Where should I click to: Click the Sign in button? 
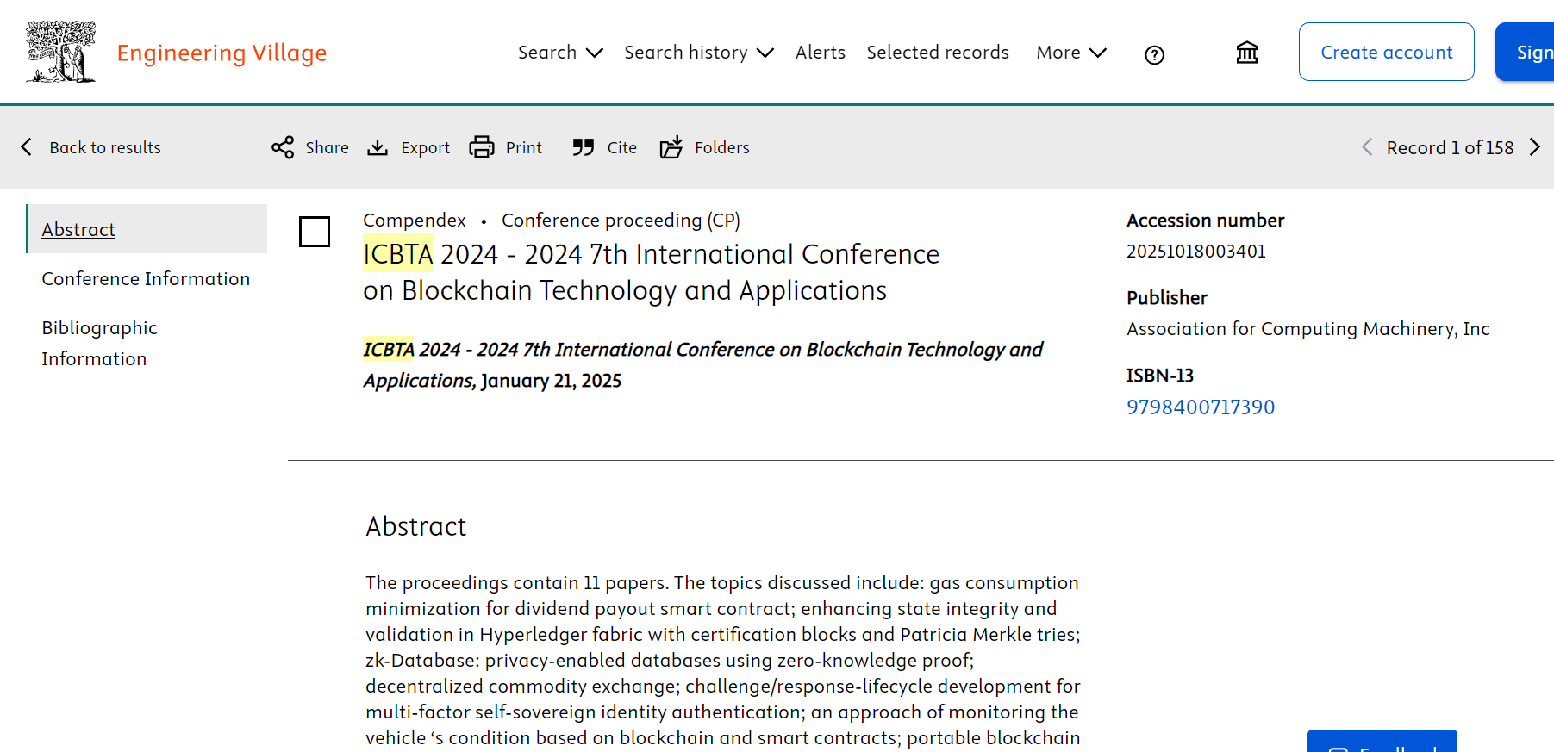pos(1526,52)
